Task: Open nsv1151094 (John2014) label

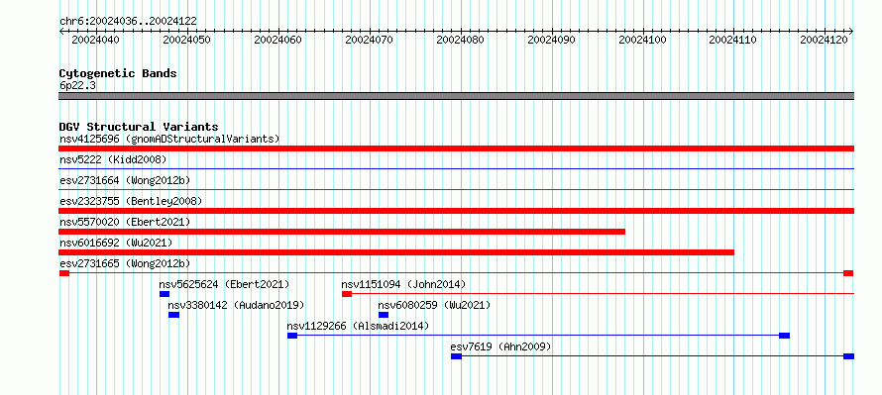Action: pyautogui.click(x=403, y=284)
